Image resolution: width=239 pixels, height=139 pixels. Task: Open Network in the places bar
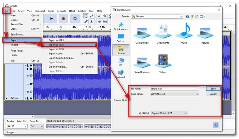[121, 74]
